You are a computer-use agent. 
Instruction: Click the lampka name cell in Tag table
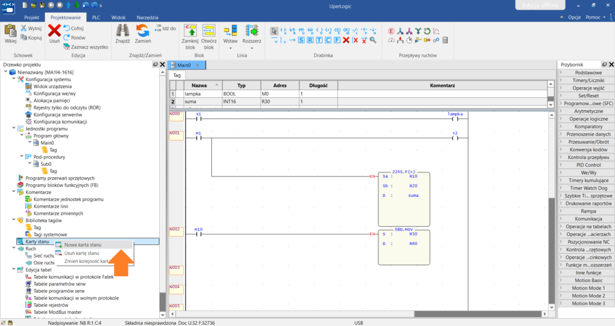point(203,94)
